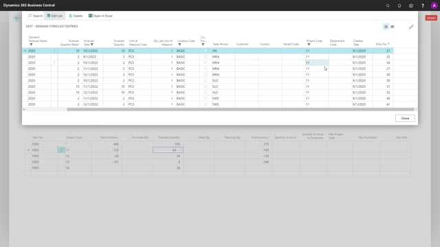
Task: Switch to list view layout icon
Action: [x=386, y=27]
